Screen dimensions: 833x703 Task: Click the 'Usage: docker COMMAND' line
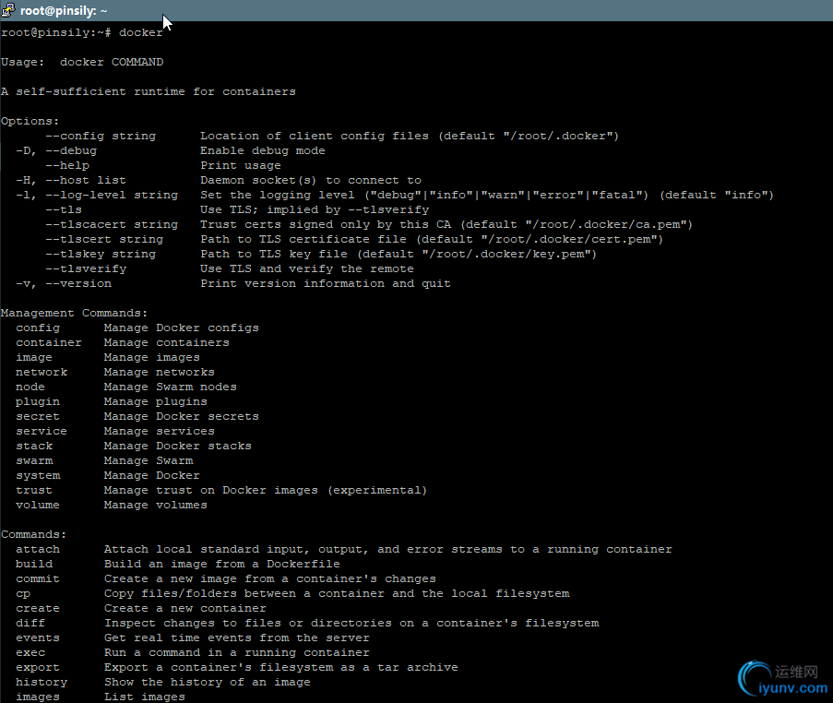[82, 62]
